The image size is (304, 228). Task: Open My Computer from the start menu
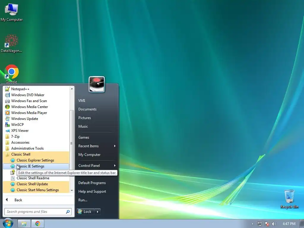(96, 155)
